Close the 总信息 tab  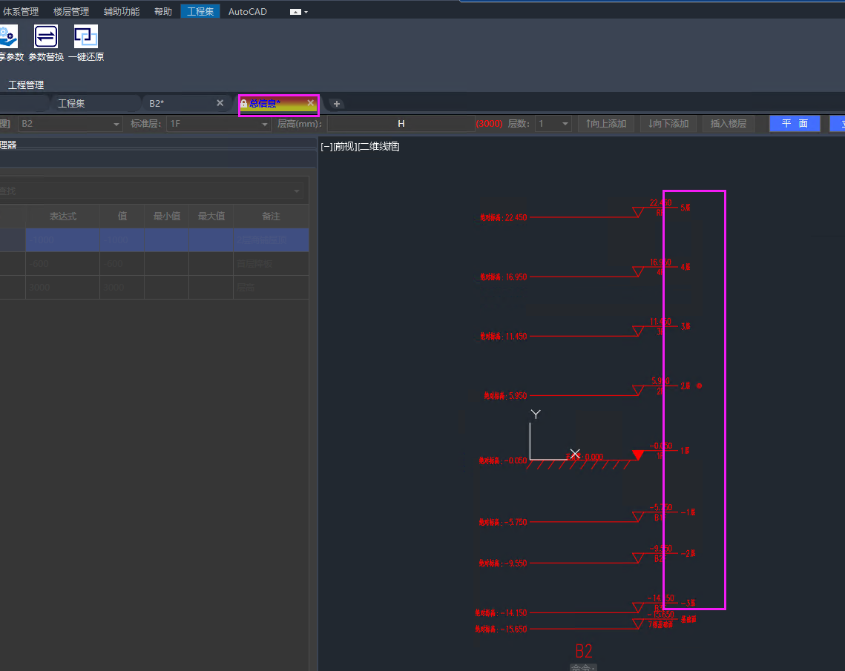(x=311, y=103)
